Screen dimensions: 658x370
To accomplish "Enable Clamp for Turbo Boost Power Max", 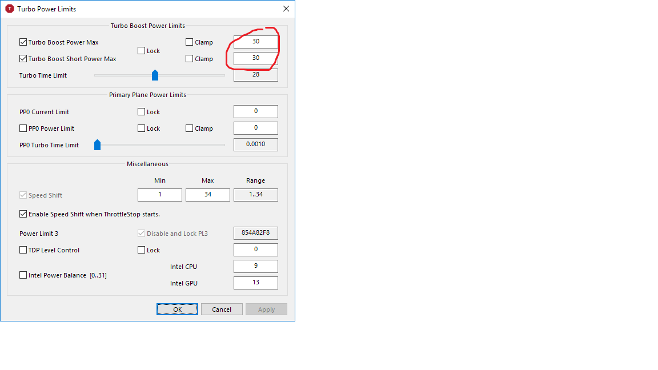I will point(189,42).
